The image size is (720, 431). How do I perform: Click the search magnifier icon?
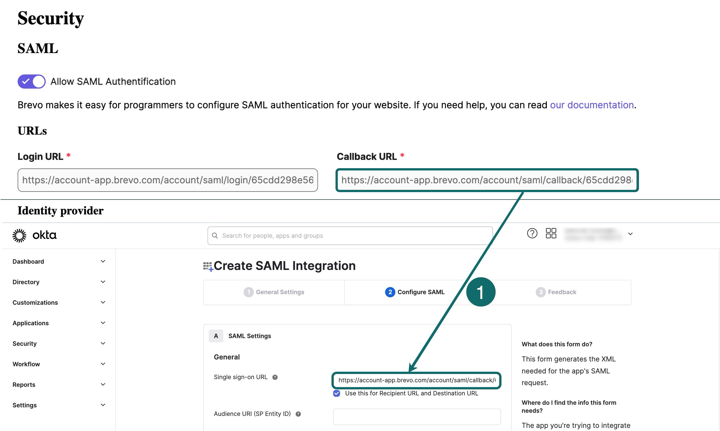coord(215,235)
